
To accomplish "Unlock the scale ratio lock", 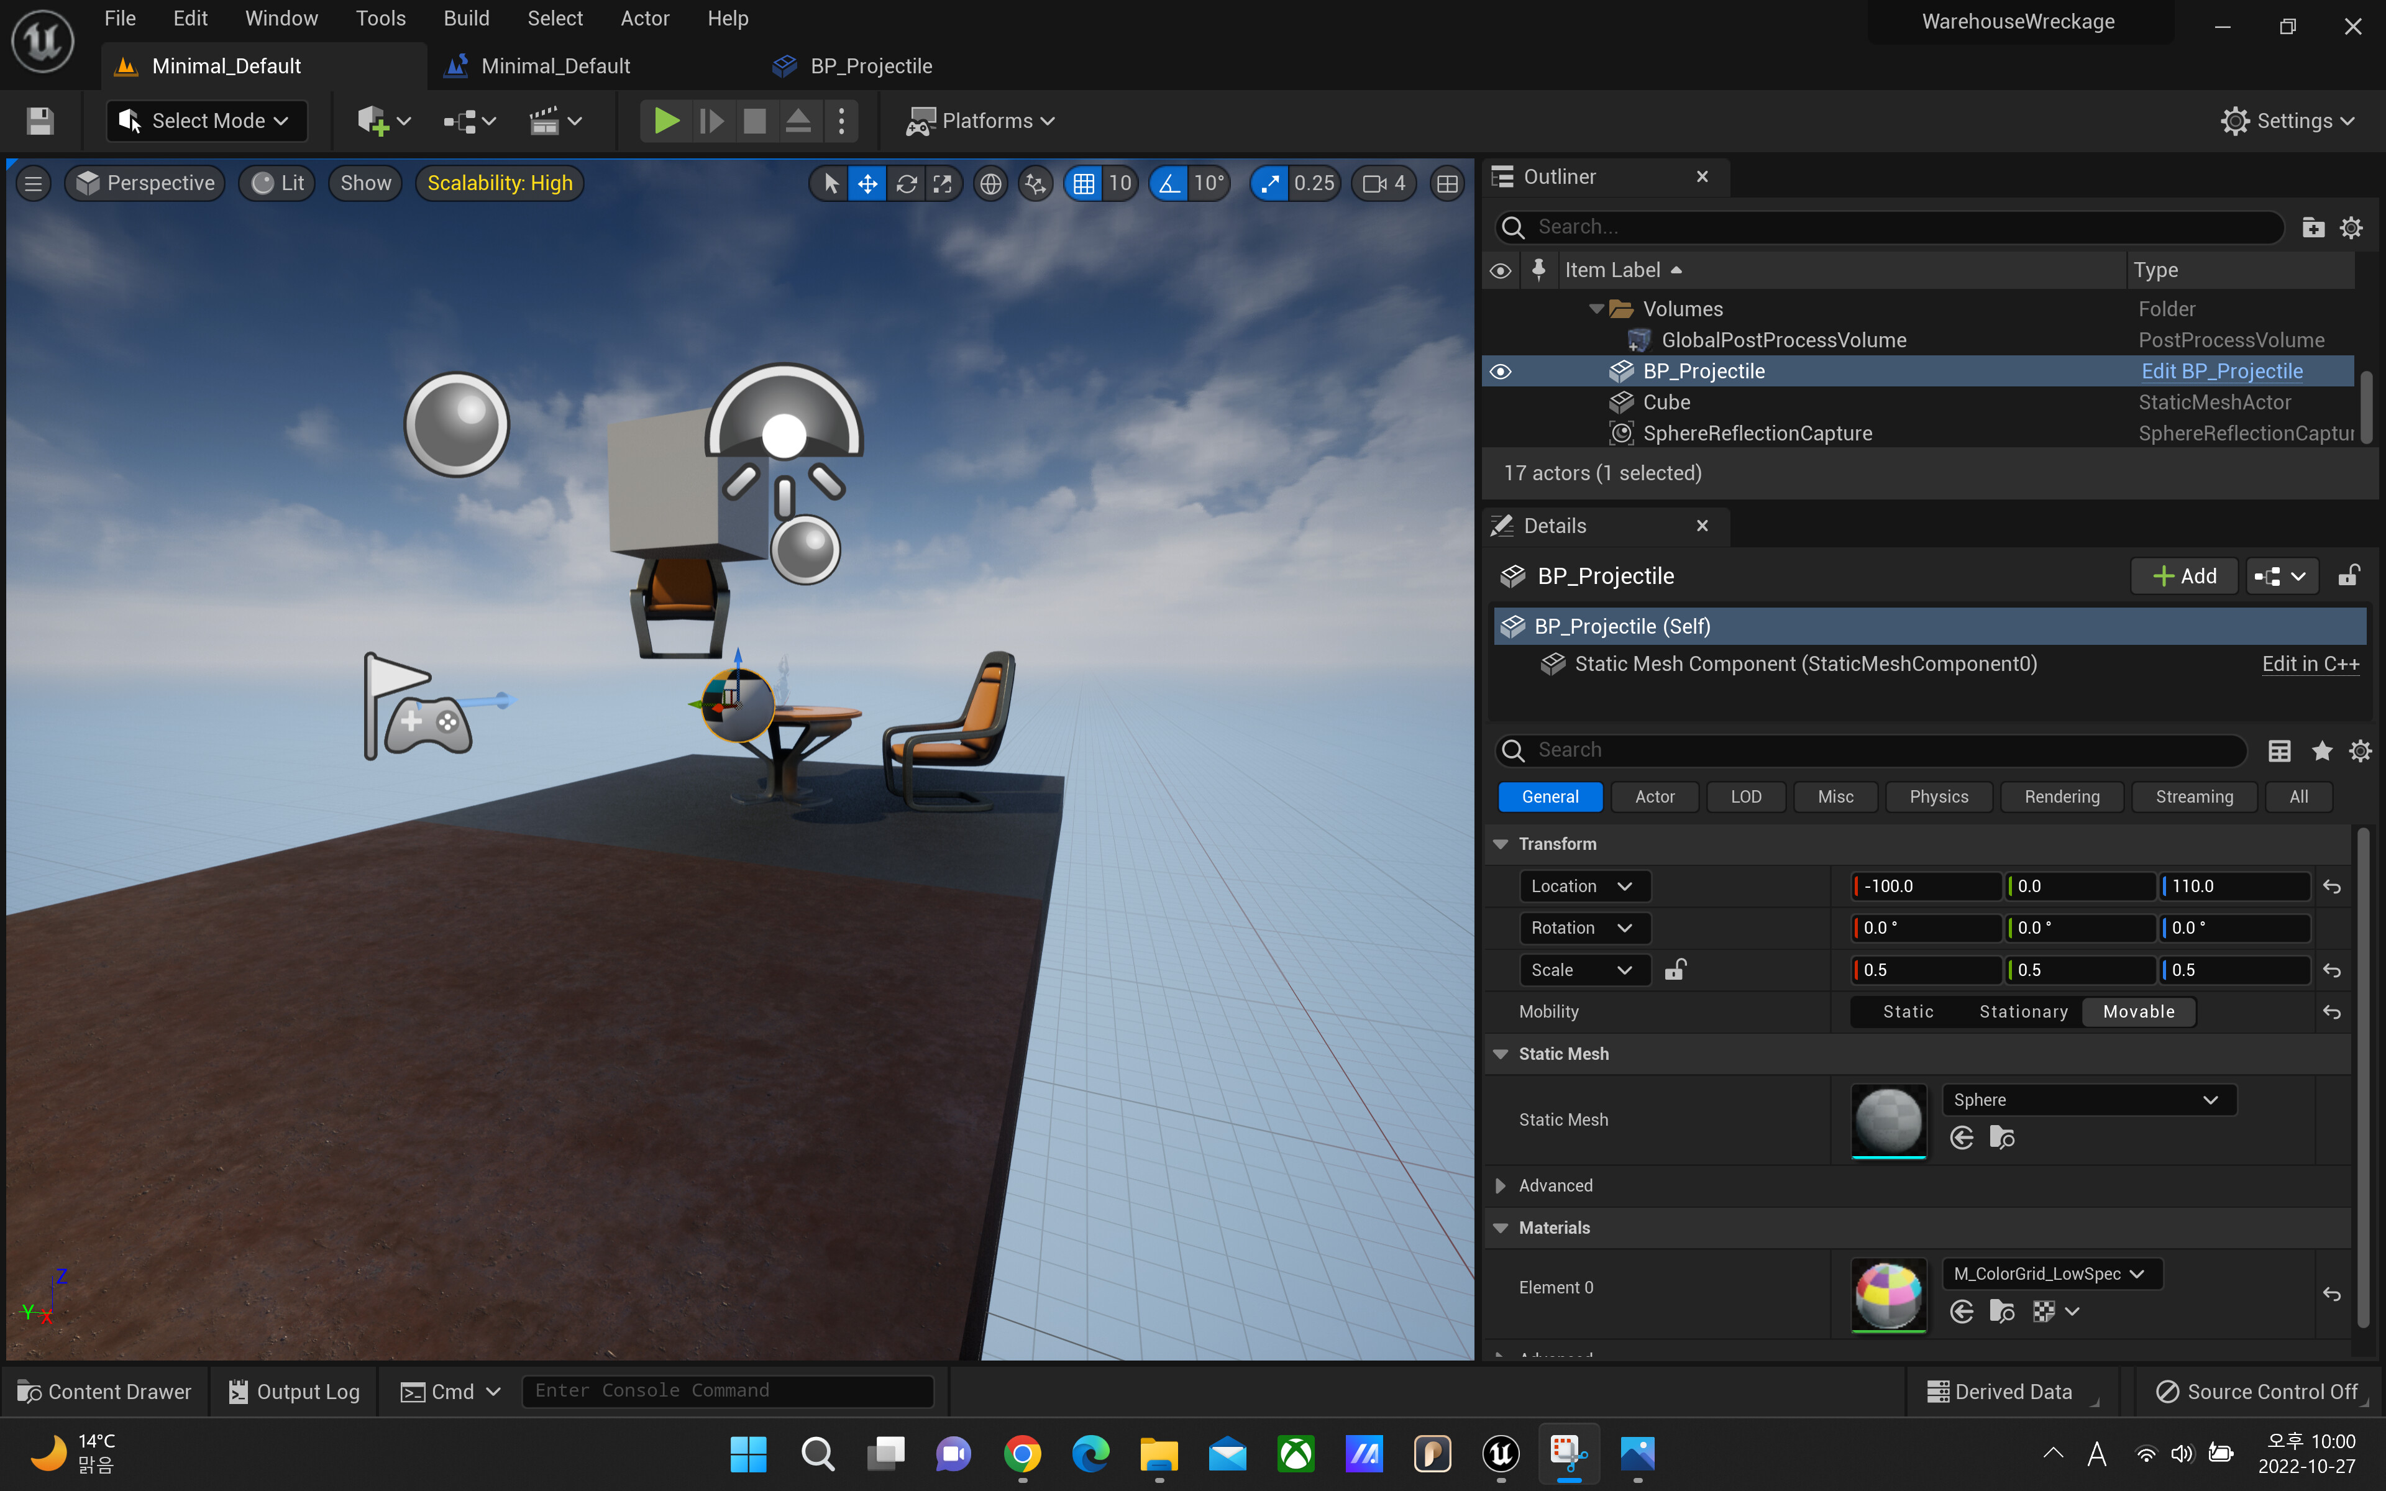I will pos(1675,969).
